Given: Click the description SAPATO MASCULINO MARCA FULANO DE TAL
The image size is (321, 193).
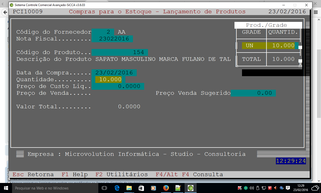Looking at the screenshot, I should coord(163,59).
